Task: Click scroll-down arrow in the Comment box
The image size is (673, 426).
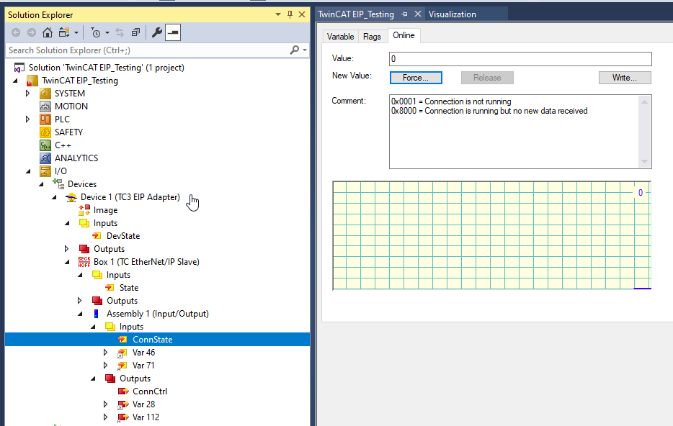Action: click(644, 162)
